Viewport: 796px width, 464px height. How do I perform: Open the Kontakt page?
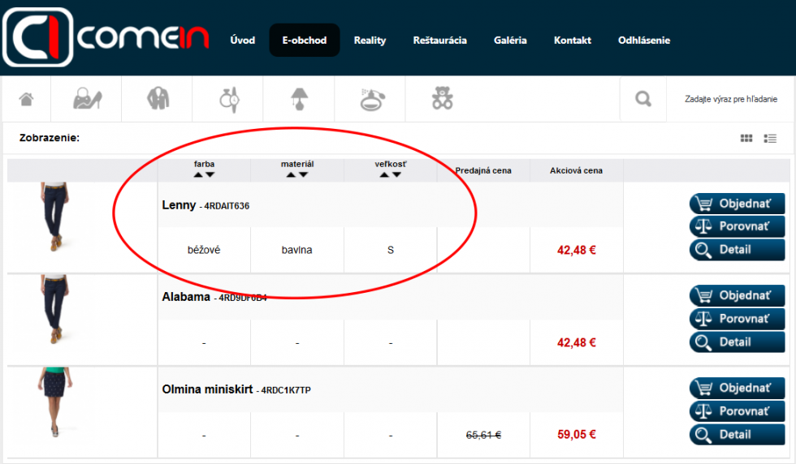click(572, 40)
